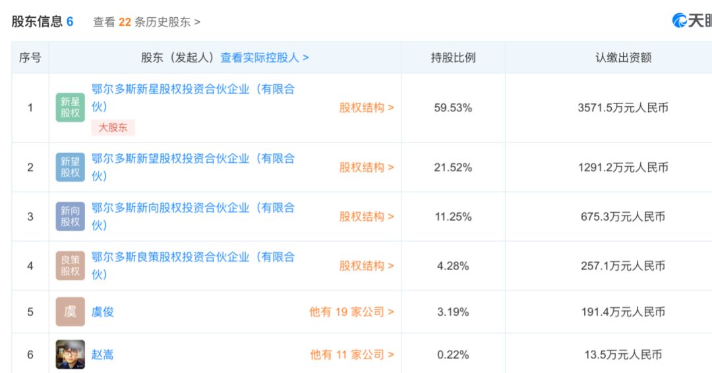This screenshot has width=712, height=373.
Task: Open shareholder 鄂尔多斯良策股权投资合伙企业 name link
Action: [193, 266]
